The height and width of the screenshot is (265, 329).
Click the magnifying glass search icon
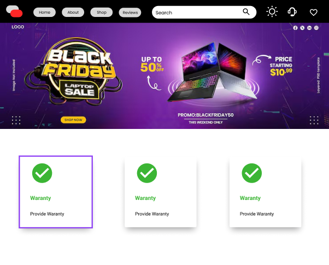tap(246, 12)
